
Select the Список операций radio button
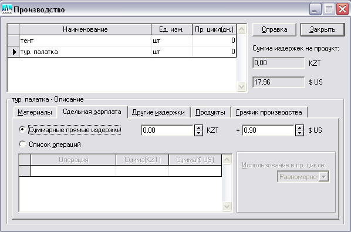[x=22, y=144]
